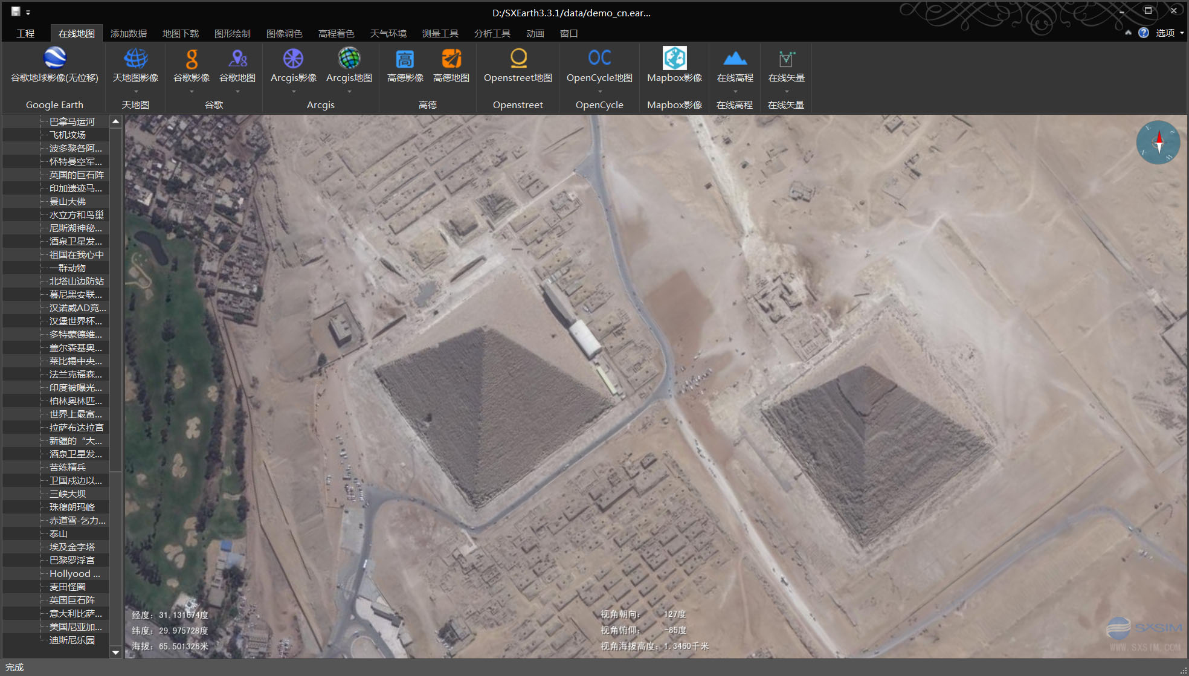Screen dimensions: 1189x676
Task: Click the compass north indicator
Action: pos(1158,143)
